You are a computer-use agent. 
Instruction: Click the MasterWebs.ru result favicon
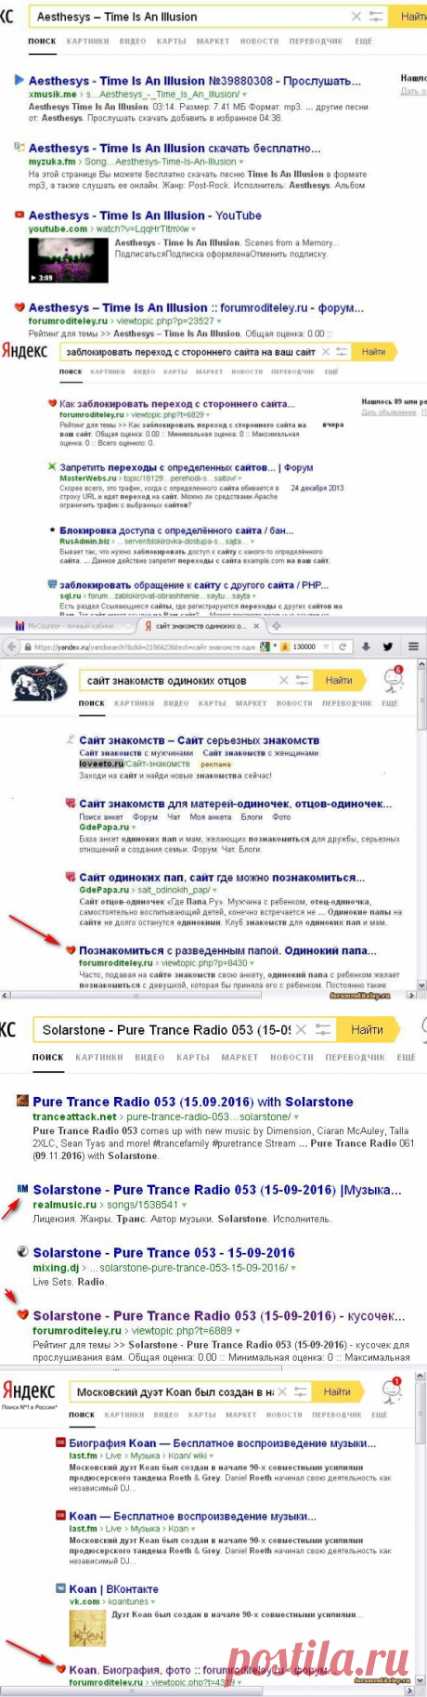pos(52,467)
